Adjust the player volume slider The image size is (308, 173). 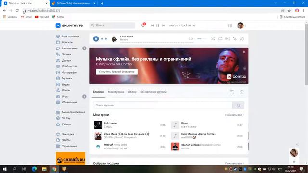(x=202, y=39)
